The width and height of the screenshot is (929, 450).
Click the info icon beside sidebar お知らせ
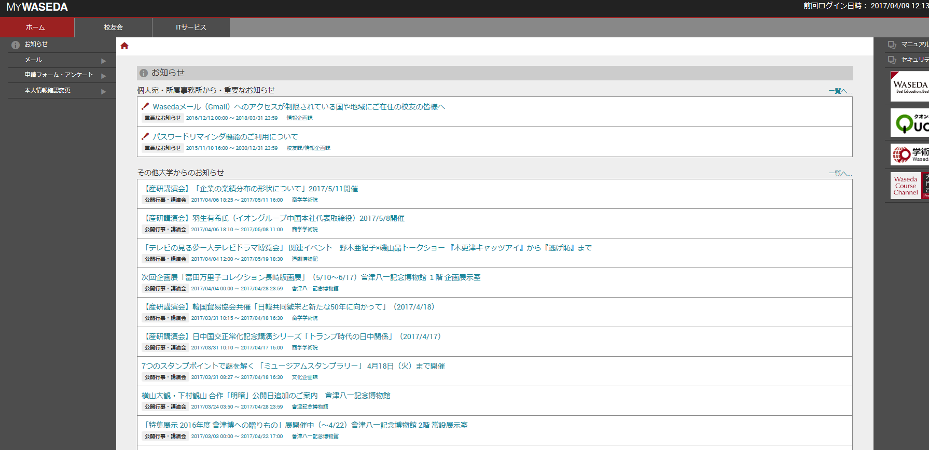pos(16,45)
